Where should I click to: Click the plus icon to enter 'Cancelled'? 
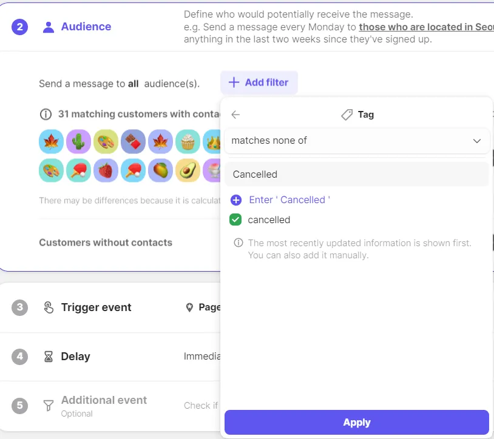click(x=236, y=200)
